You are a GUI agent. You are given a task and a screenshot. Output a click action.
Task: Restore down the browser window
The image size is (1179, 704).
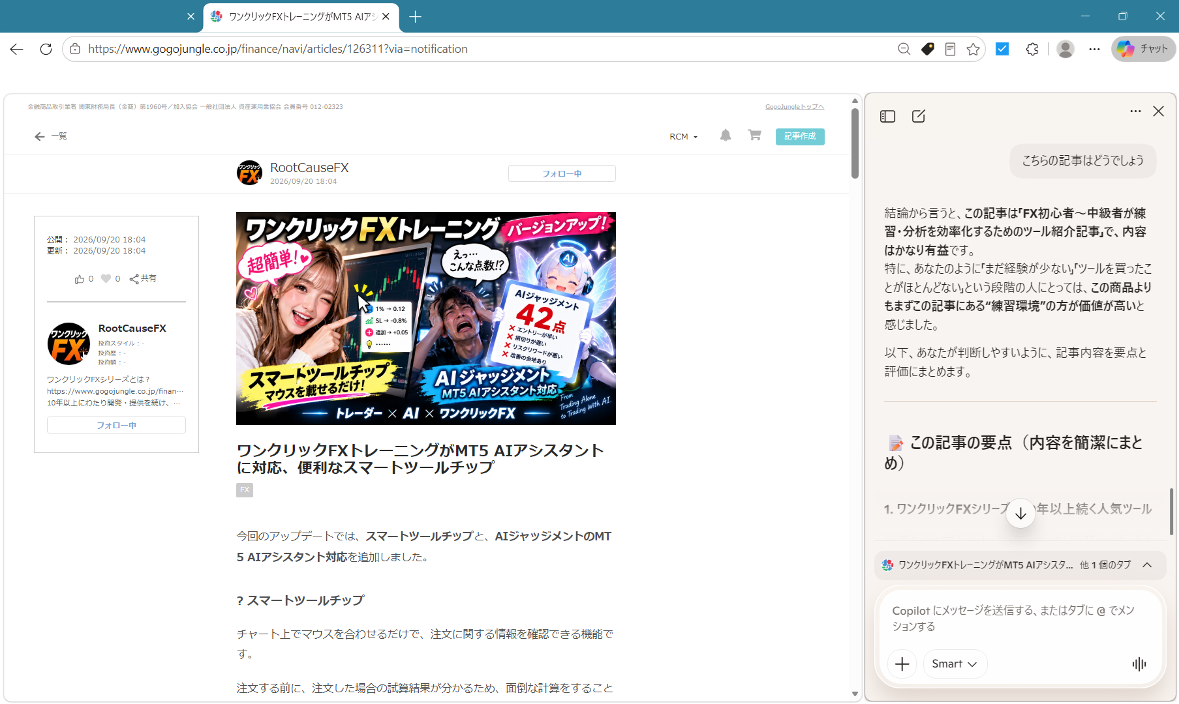tap(1122, 16)
